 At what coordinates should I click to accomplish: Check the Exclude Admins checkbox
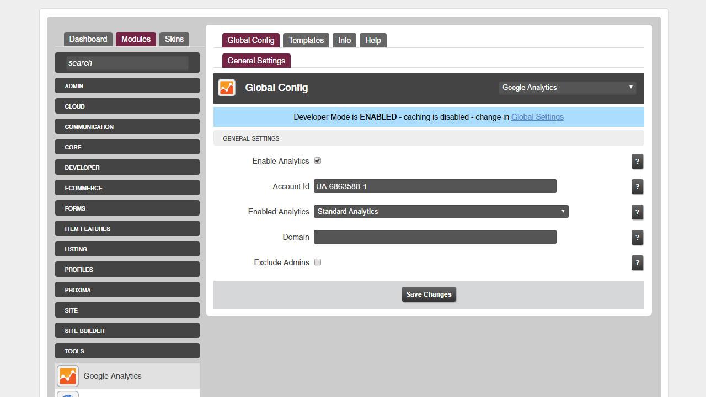[x=318, y=262]
